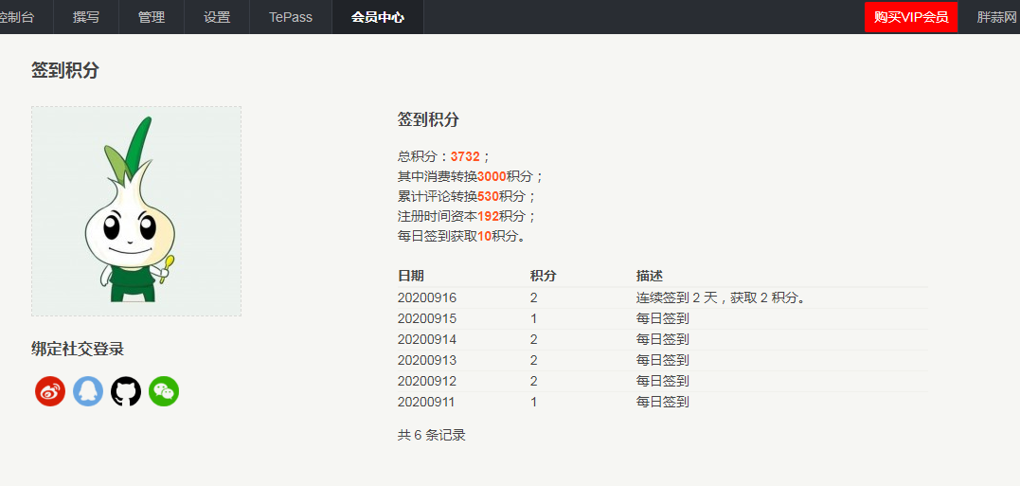Open the 设置 menu

pyautogui.click(x=217, y=17)
